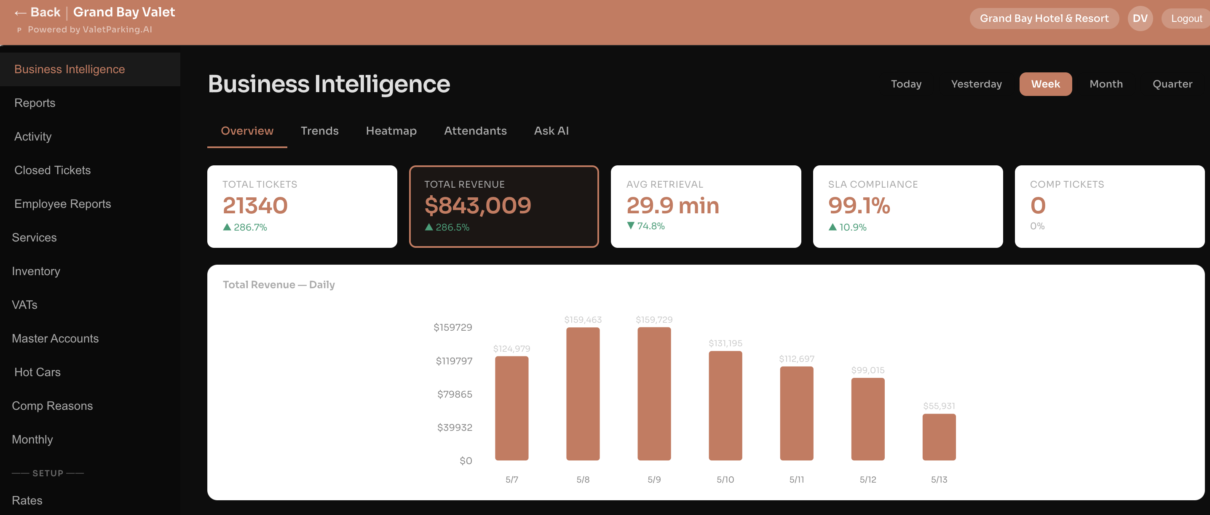Screen dimensions: 1210x515
Task: Click the 10.9% SLA change indicator
Action: tap(847, 228)
